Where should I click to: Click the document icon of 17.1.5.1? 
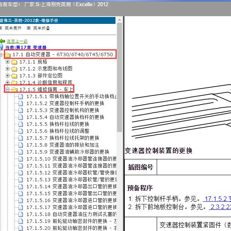21,97
